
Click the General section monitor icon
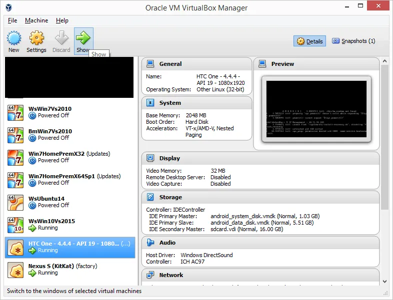click(150, 64)
